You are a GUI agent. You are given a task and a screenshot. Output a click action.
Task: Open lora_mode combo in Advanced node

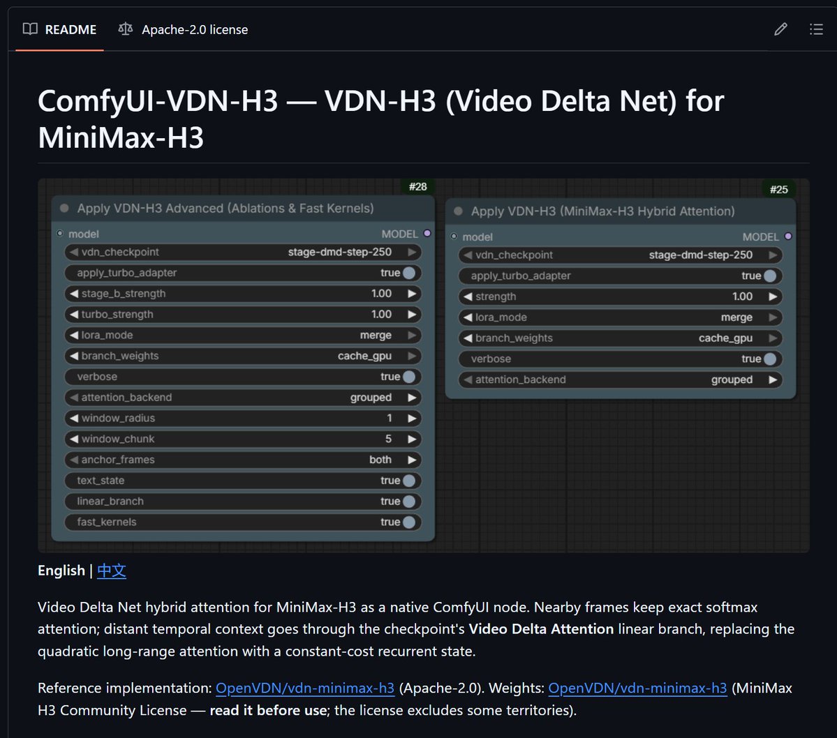243,335
